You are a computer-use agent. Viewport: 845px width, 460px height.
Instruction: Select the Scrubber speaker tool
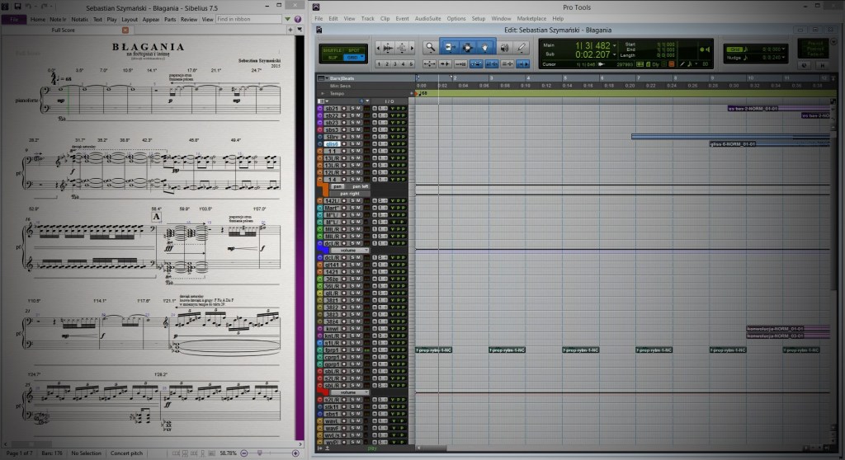pyautogui.click(x=503, y=47)
